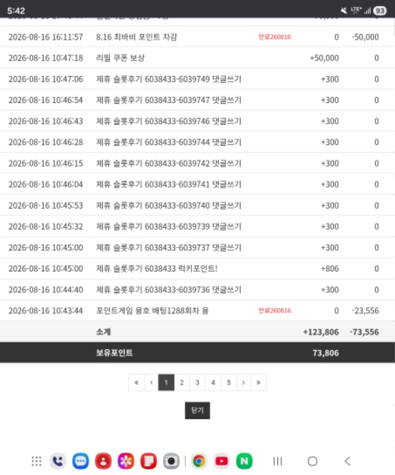
Task: Open the Gallery flower icon
Action: [x=126, y=461]
